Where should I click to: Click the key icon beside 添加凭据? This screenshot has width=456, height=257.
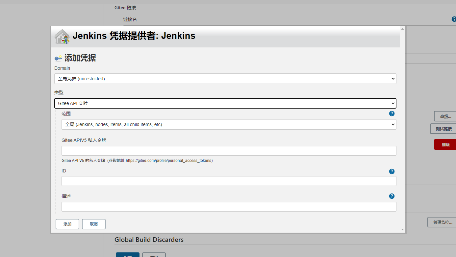point(58,58)
